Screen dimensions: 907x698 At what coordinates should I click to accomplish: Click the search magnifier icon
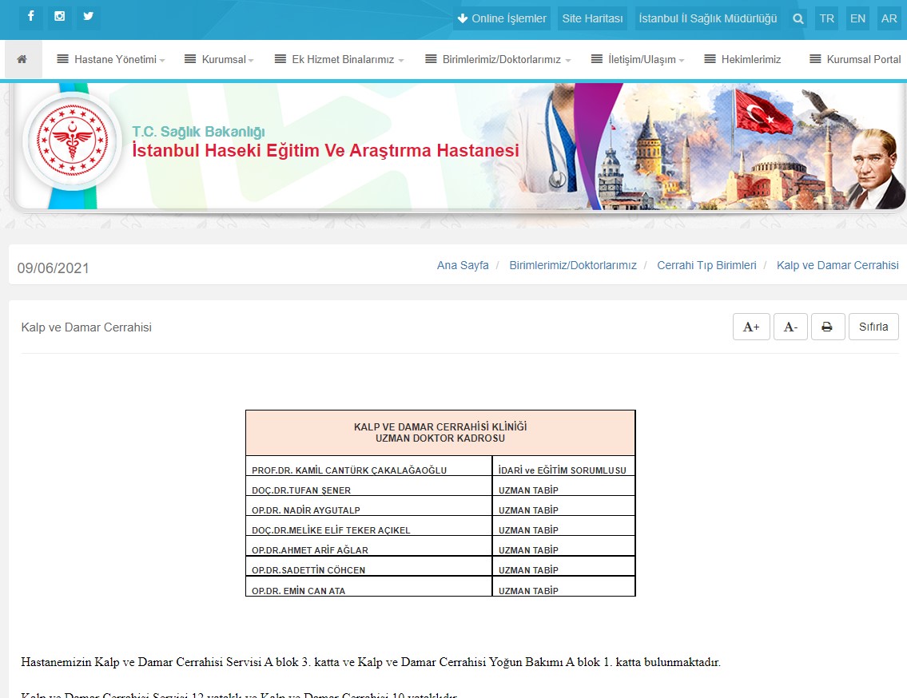[x=798, y=18]
